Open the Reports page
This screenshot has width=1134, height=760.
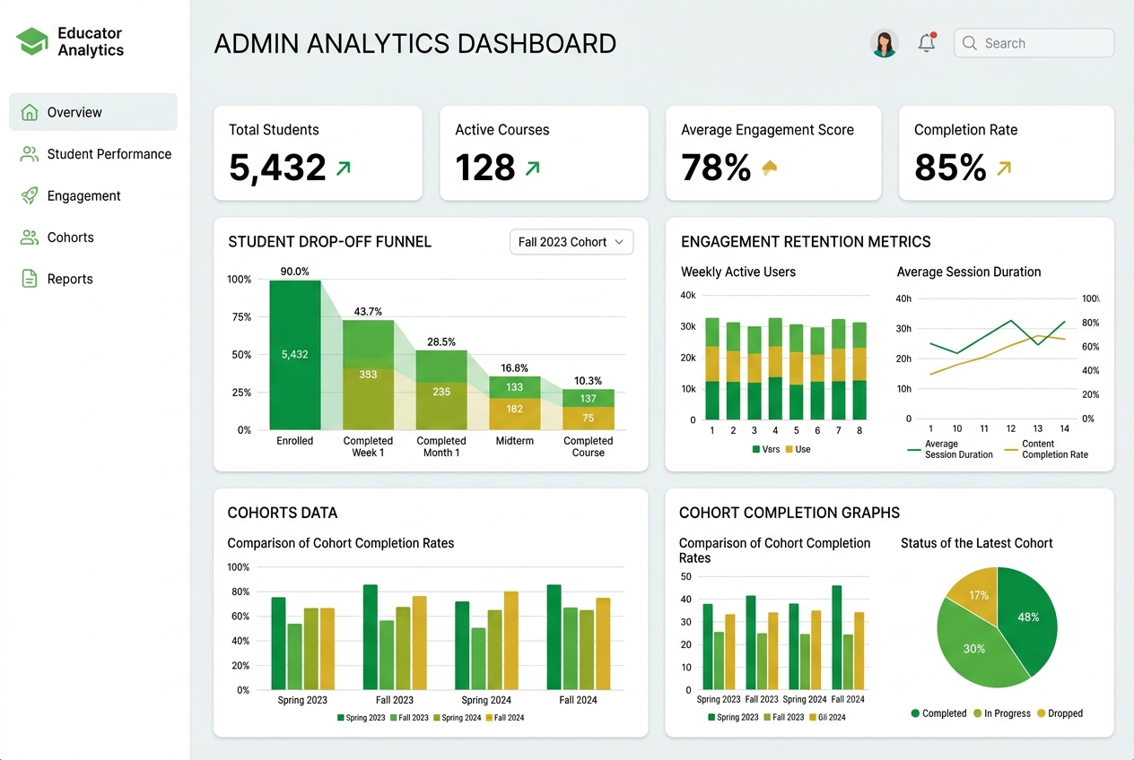click(x=93, y=279)
